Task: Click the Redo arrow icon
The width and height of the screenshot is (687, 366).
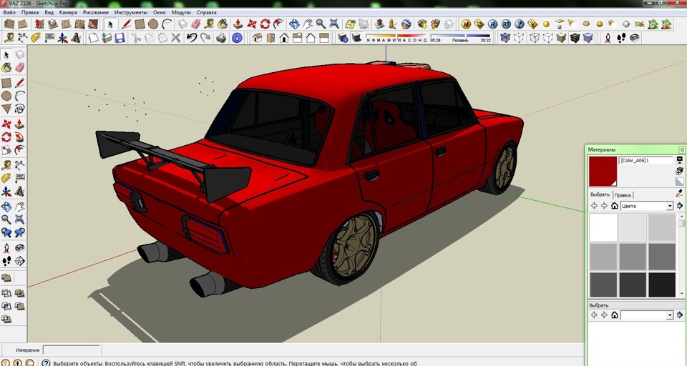Action: coord(205,38)
